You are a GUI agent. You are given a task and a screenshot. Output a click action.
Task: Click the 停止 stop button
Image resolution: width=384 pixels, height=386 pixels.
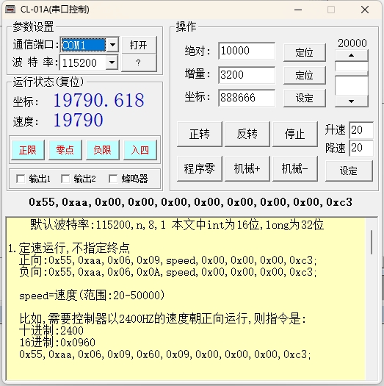coord(294,134)
